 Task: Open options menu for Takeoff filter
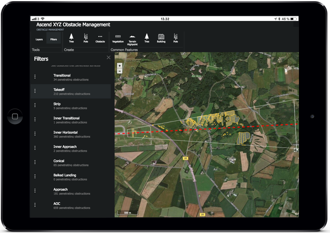pyautogui.click(x=35, y=91)
